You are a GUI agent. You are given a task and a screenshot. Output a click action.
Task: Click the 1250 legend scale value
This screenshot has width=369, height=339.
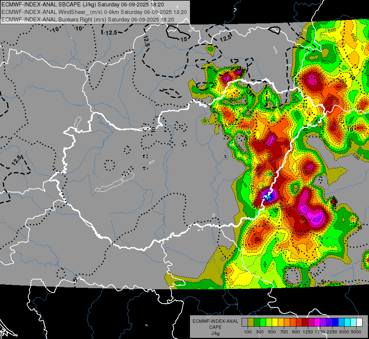tap(308, 332)
